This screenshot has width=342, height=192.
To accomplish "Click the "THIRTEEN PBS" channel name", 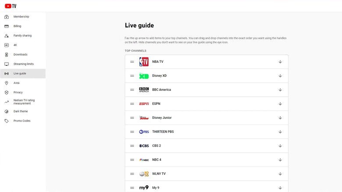I will pos(163,132).
